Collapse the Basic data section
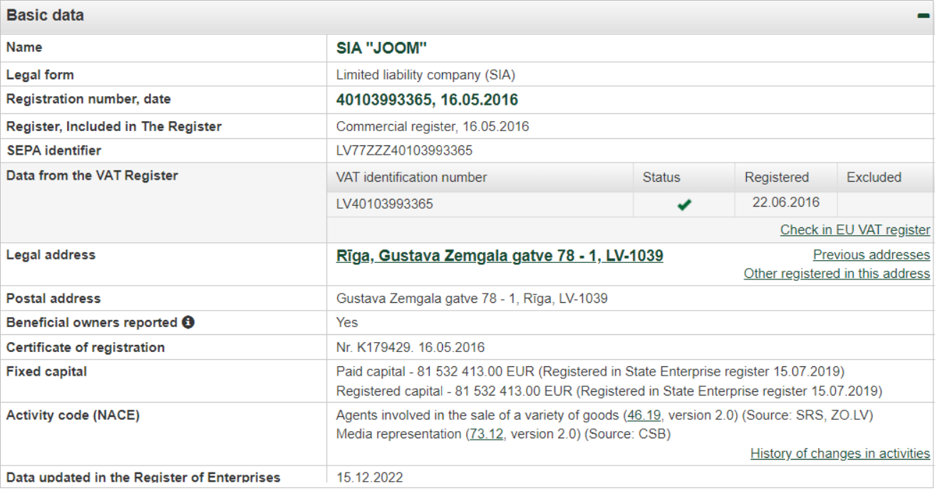935x491 pixels. [924, 16]
